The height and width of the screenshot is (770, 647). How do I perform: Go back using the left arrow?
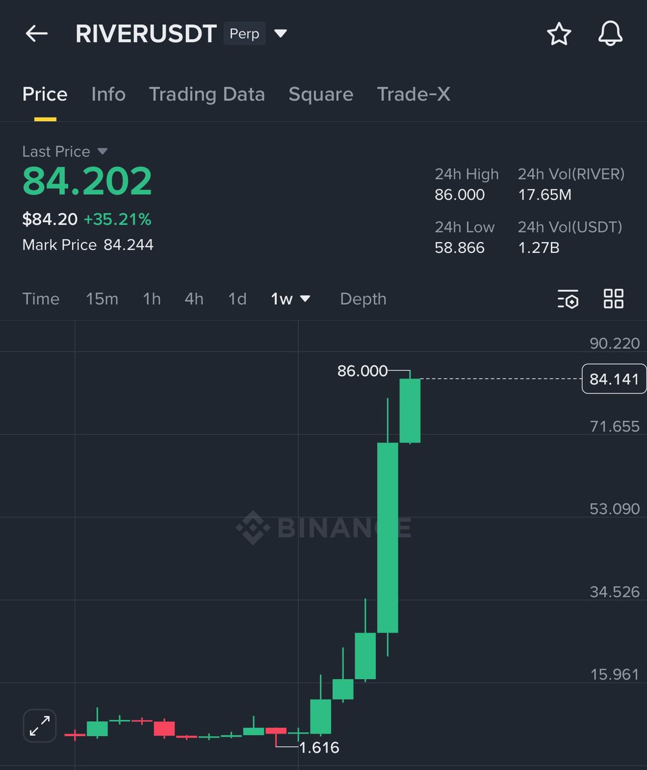pos(37,33)
